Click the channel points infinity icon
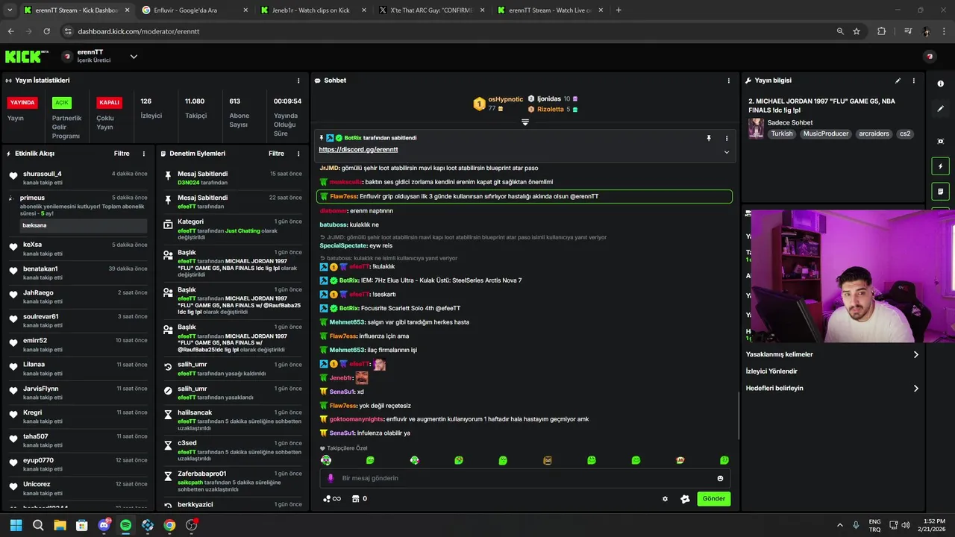This screenshot has height=537, width=955. (x=332, y=499)
